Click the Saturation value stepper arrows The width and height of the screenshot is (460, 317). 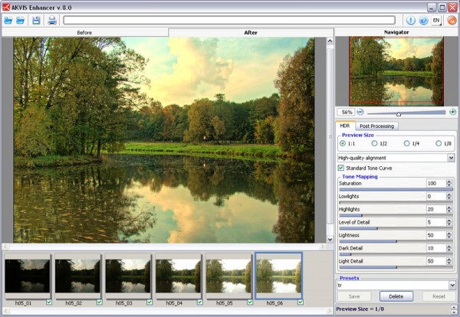coord(449,184)
